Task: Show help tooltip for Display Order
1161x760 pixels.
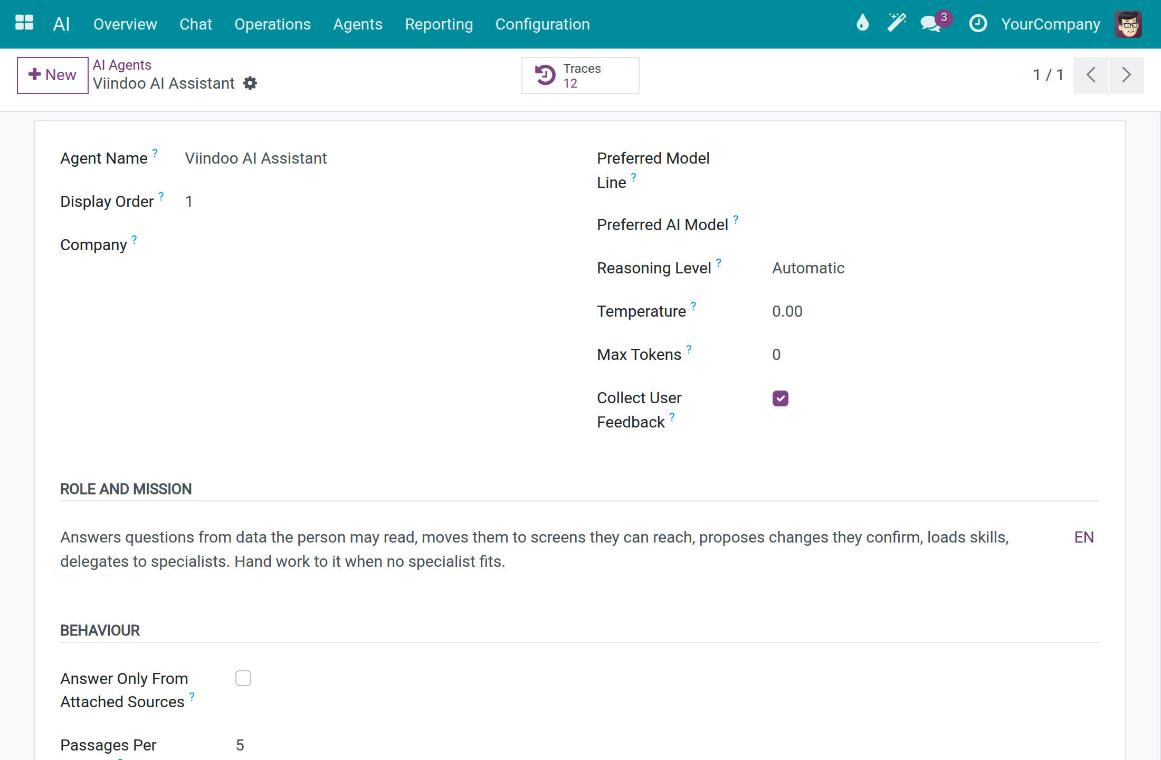Action: pos(161,196)
